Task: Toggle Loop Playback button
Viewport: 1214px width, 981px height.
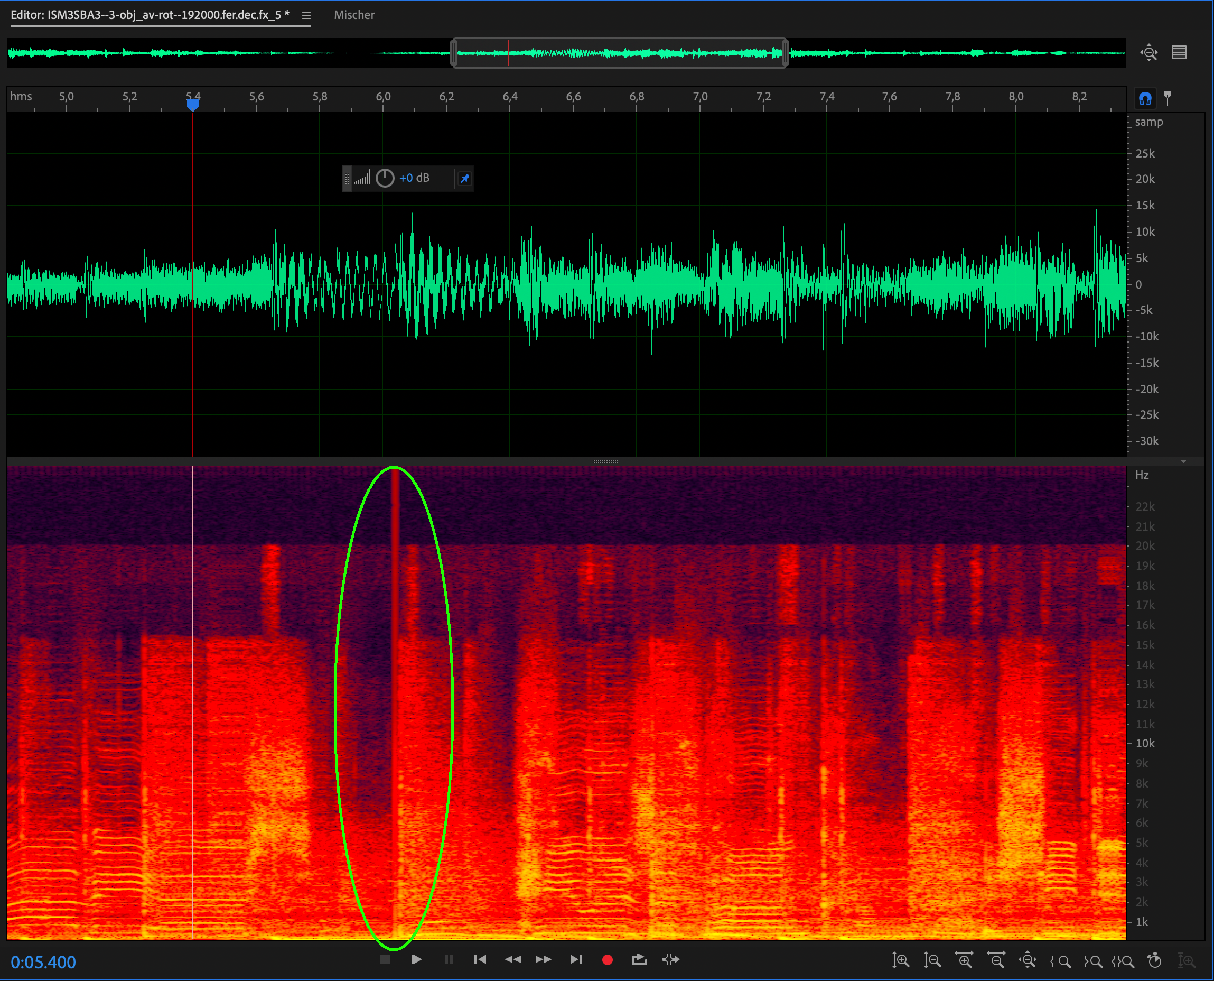Action: coord(639,959)
